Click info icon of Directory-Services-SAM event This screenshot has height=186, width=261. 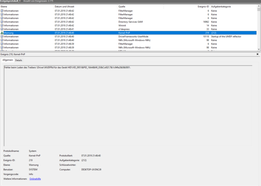(2, 22)
